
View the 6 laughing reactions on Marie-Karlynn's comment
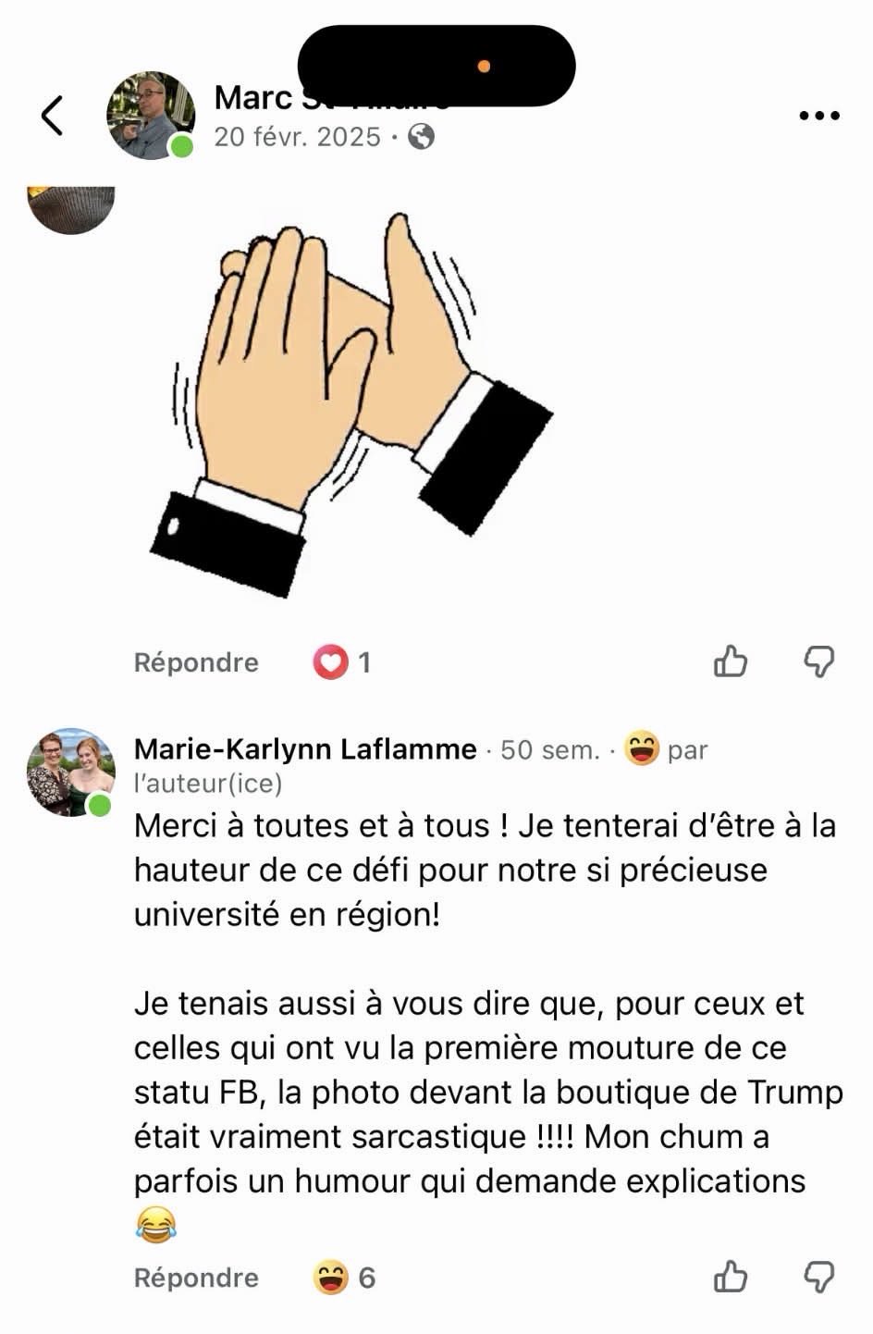pos(344,1278)
